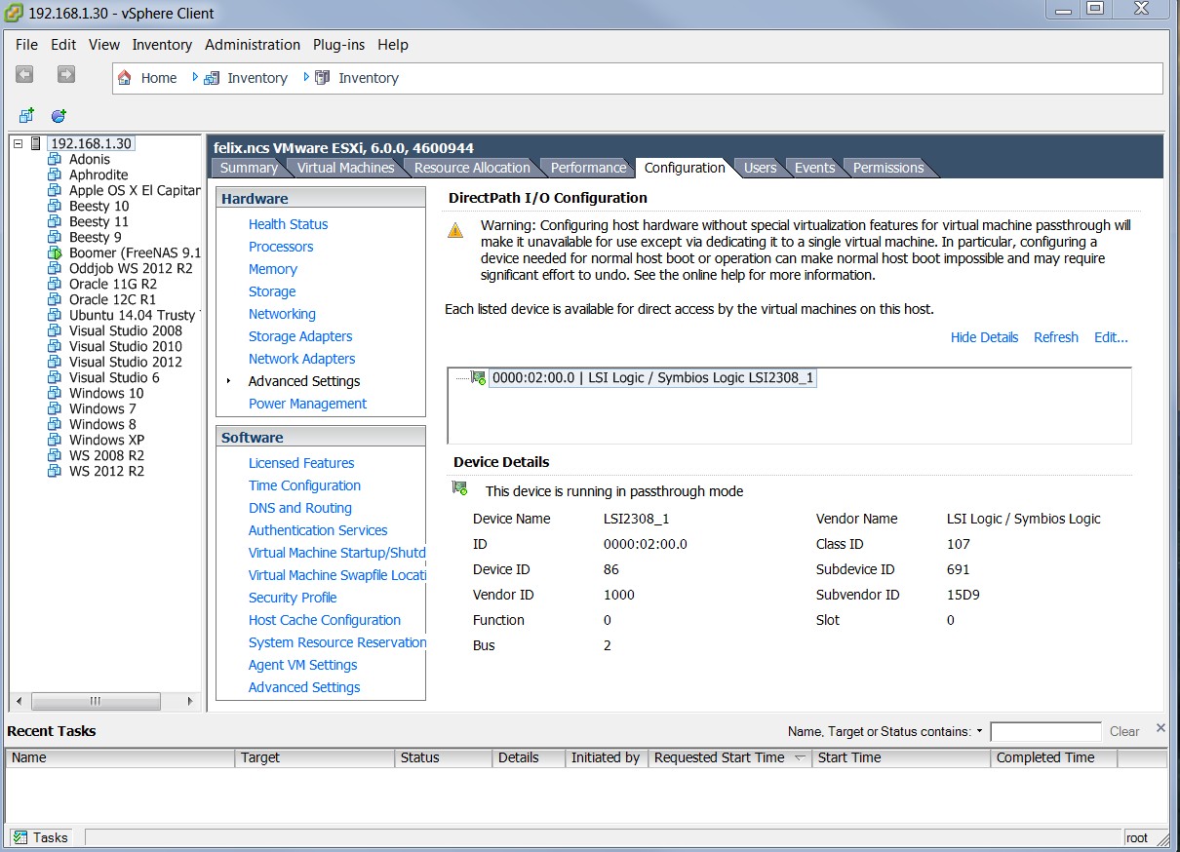Close the Recent Tasks panel
1180x852 pixels.
coord(1160,728)
